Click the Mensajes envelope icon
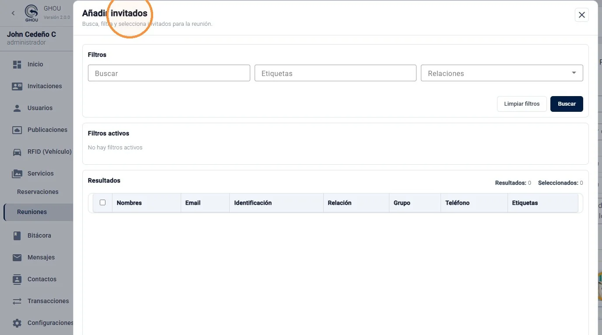This screenshot has width=602, height=335. (17, 257)
